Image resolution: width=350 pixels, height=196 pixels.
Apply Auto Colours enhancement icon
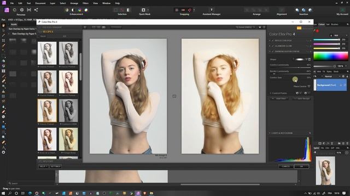click(80, 10)
